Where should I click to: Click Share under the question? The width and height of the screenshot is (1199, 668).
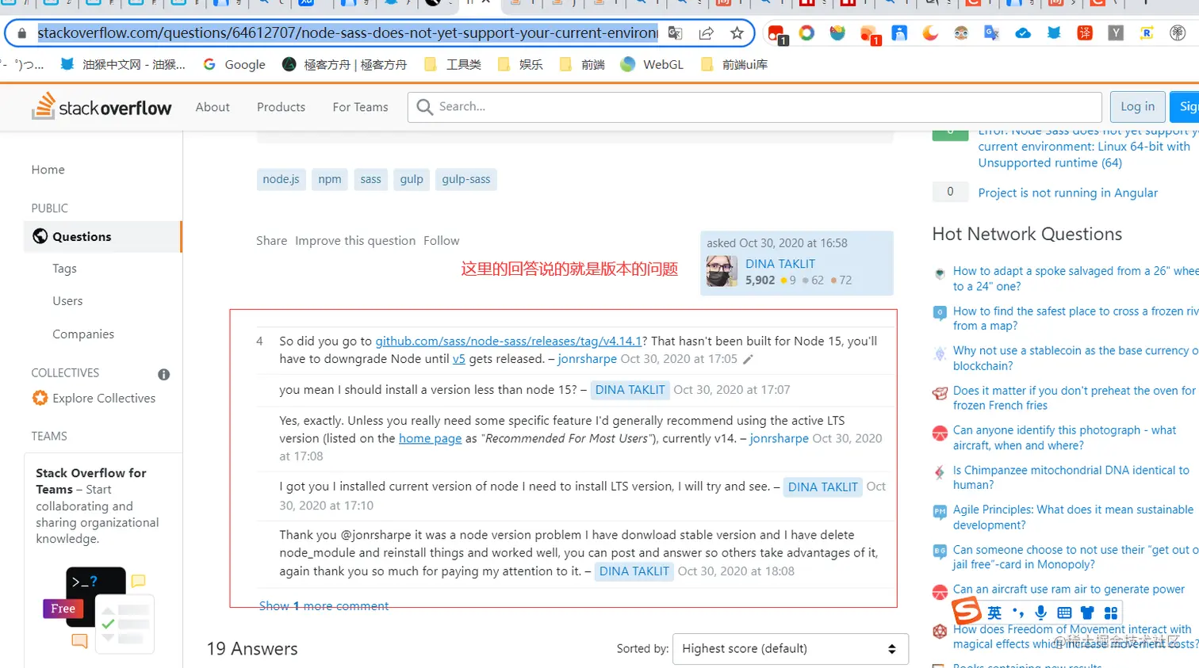(271, 241)
